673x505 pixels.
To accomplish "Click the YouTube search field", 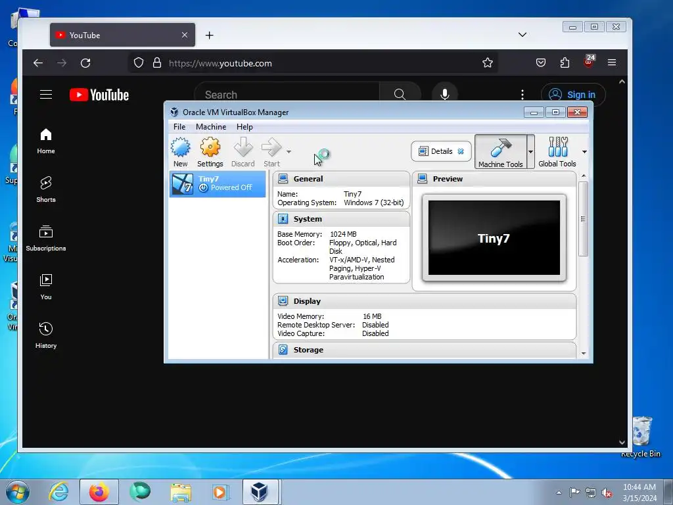I will (287, 95).
